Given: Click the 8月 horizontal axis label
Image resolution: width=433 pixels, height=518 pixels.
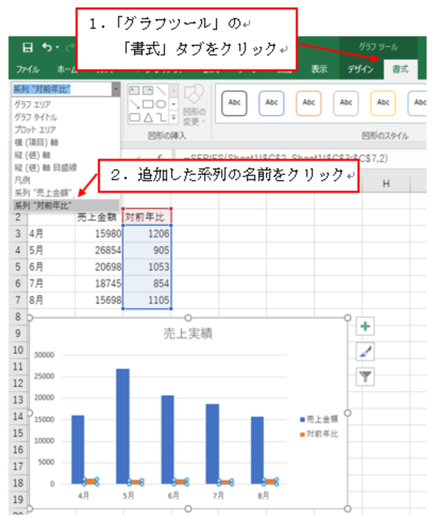Looking at the screenshot, I should 263,495.
